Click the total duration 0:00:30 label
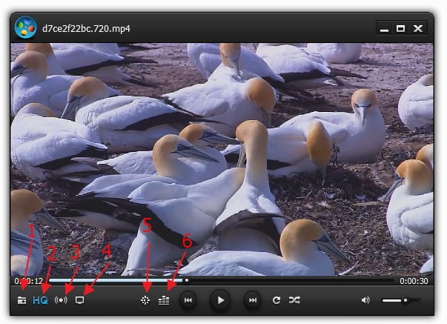Screen dimensions: 447x324 coord(414,281)
